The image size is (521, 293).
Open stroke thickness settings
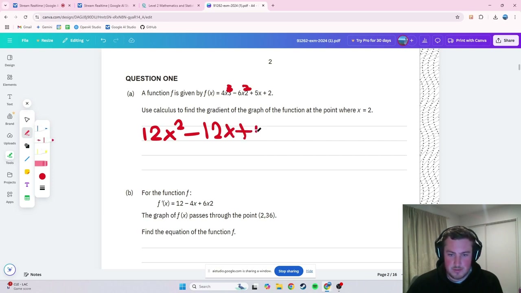pyautogui.click(x=42, y=188)
